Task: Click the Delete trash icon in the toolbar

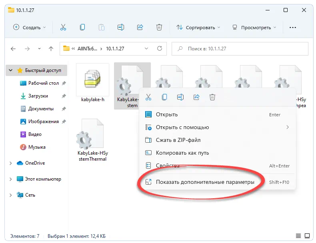Action: 159,27
